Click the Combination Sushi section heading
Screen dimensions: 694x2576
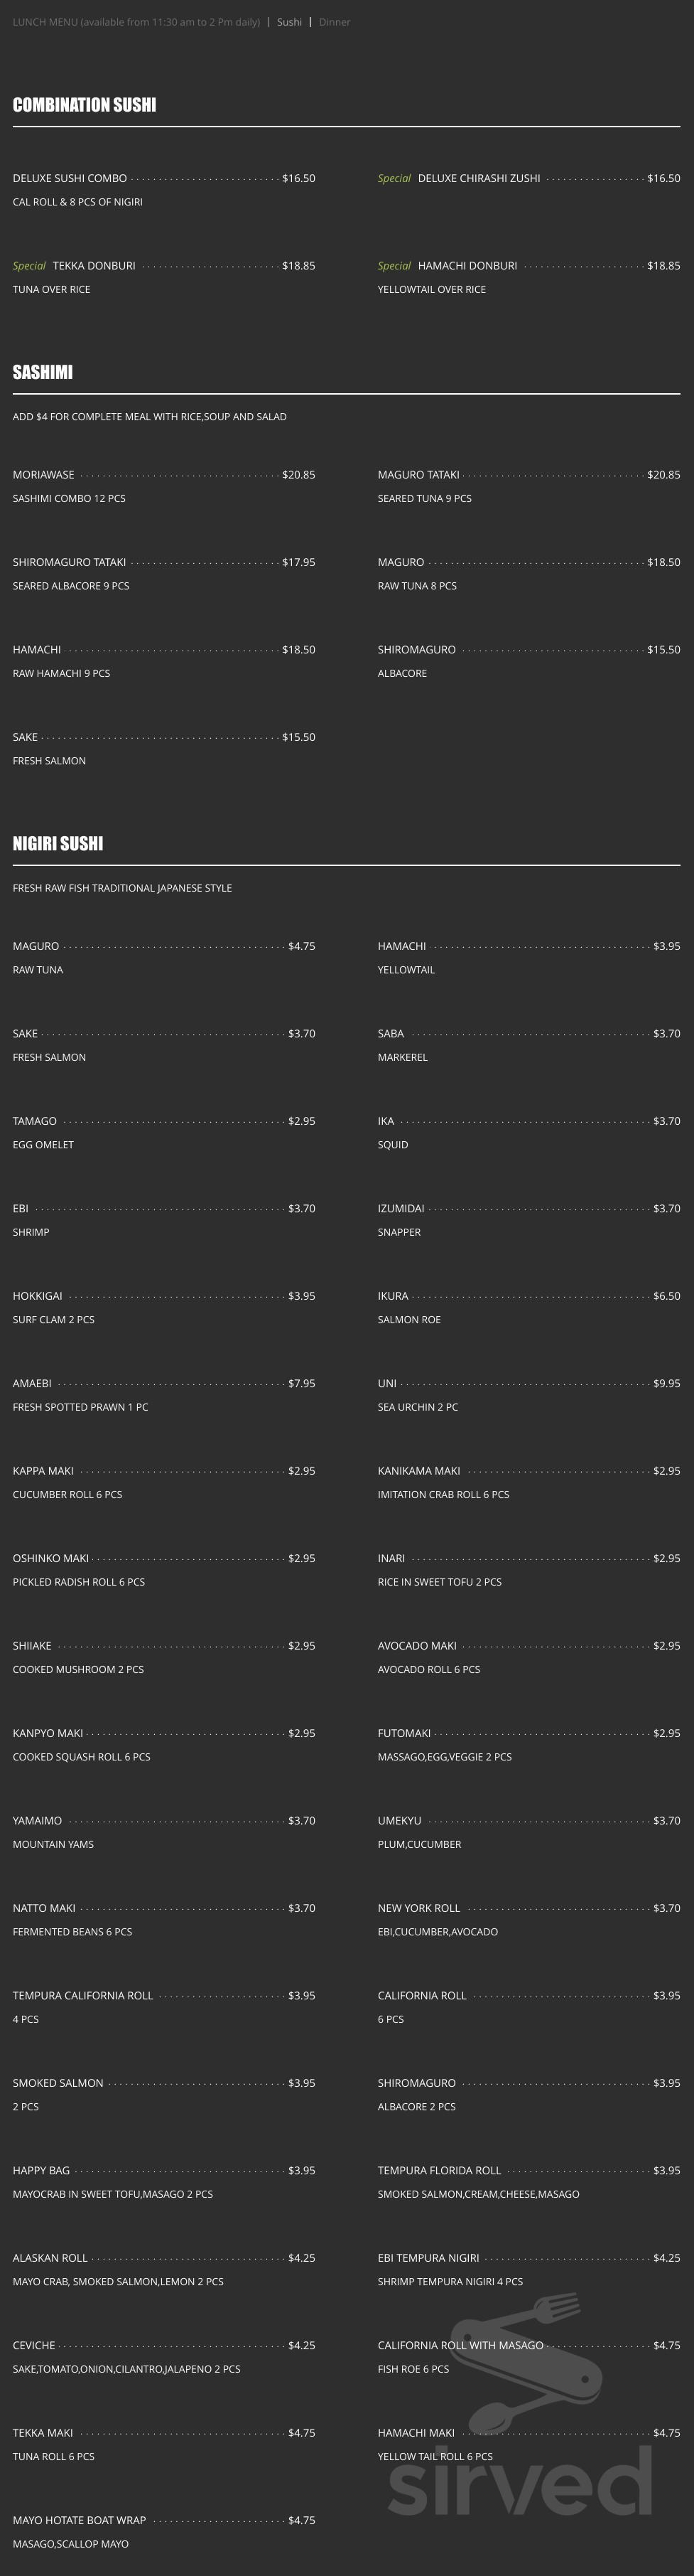84,105
